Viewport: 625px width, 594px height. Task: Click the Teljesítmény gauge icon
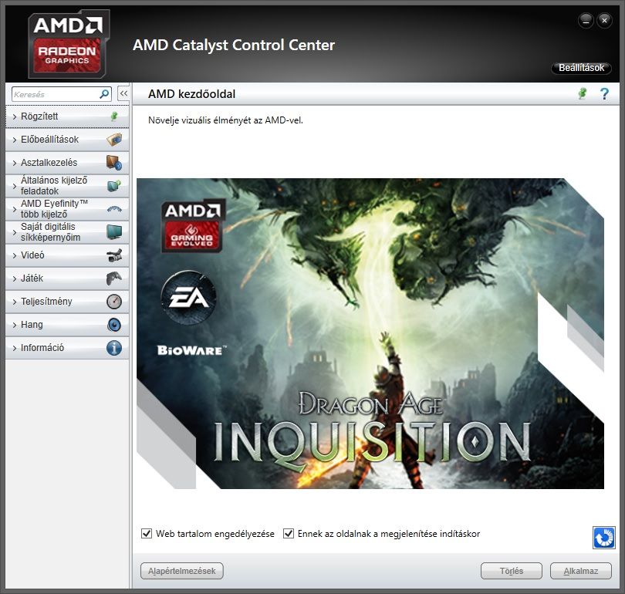point(114,302)
